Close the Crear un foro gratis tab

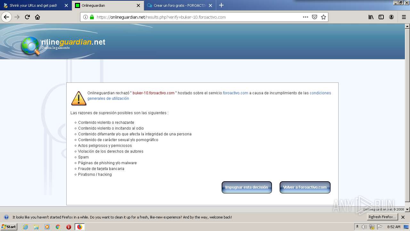point(210,5)
